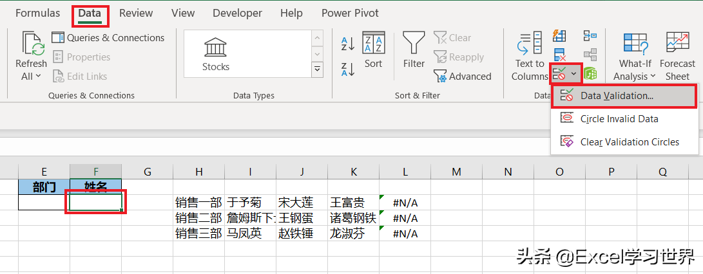The width and height of the screenshot is (703, 274).
Task: Click the Flash Fill icon
Action: coord(559,35)
